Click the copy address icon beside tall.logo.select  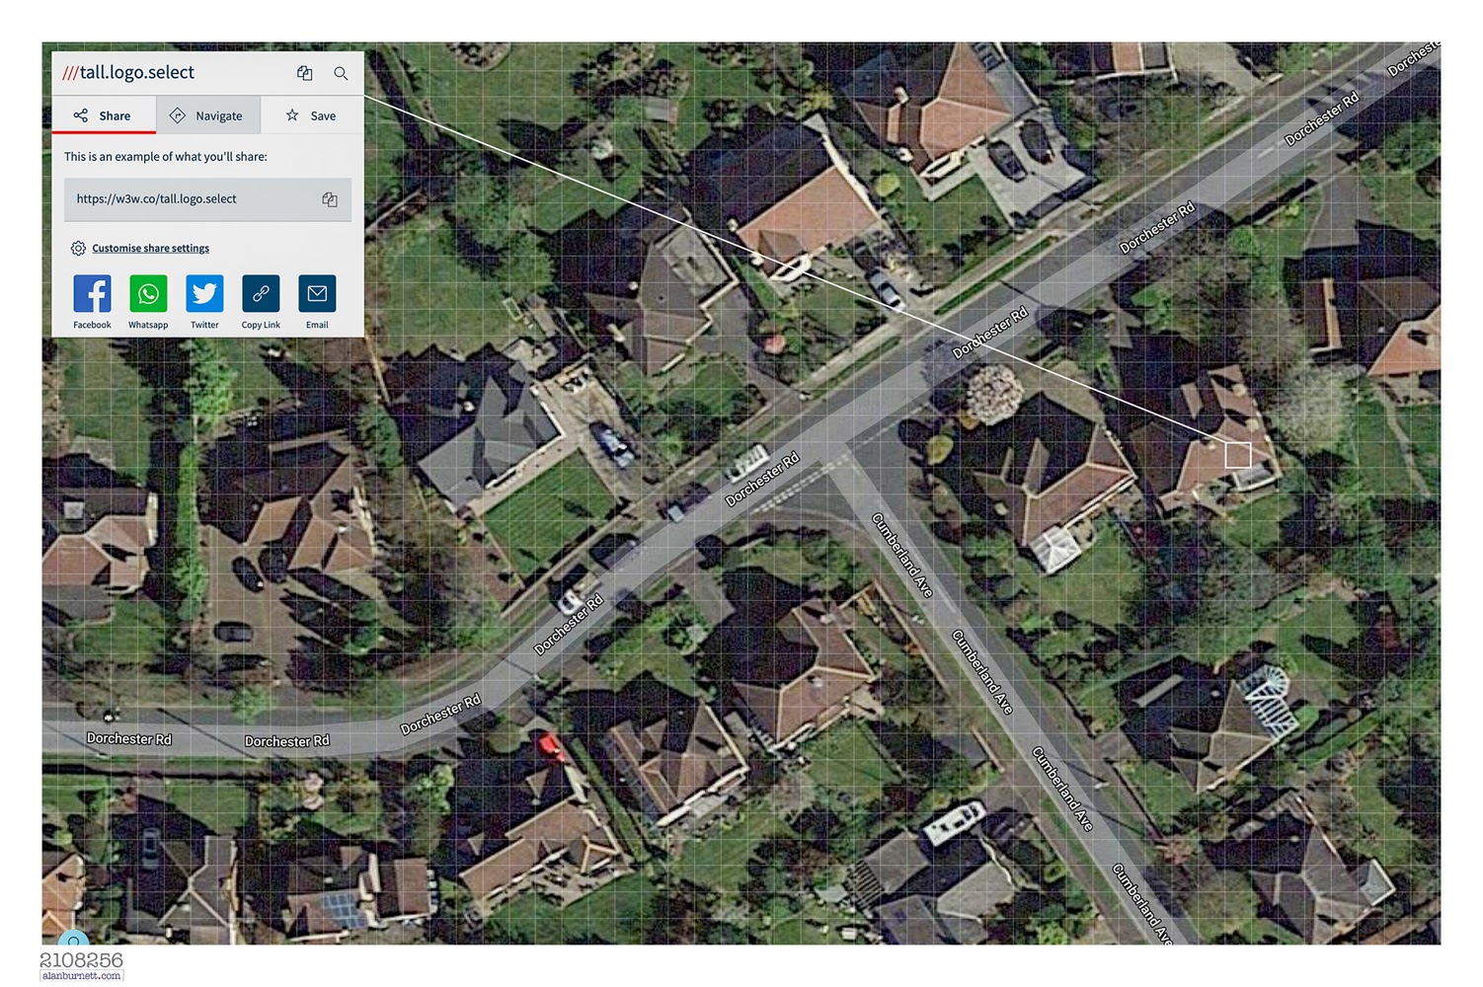[305, 73]
